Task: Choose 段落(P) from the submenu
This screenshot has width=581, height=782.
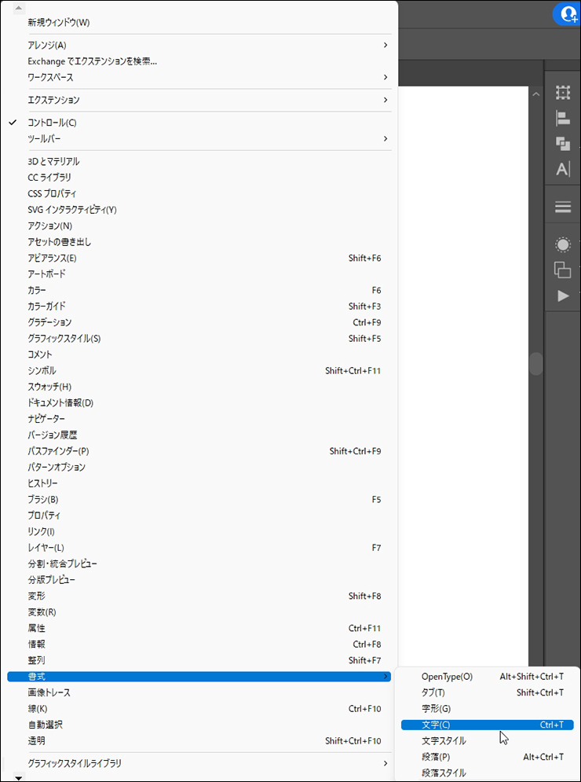Action: coord(436,757)
